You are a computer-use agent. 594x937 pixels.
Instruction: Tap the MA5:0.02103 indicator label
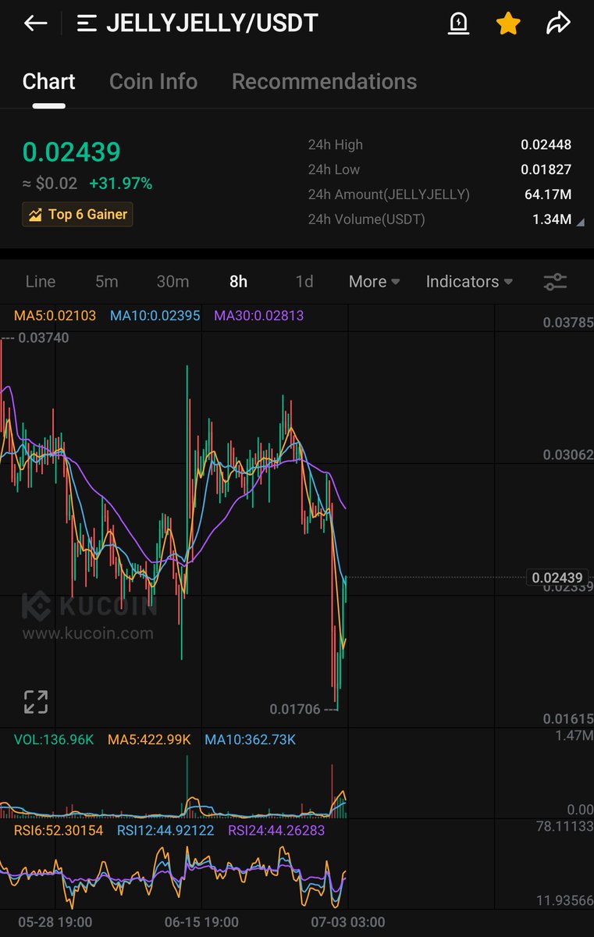(55, 315)
